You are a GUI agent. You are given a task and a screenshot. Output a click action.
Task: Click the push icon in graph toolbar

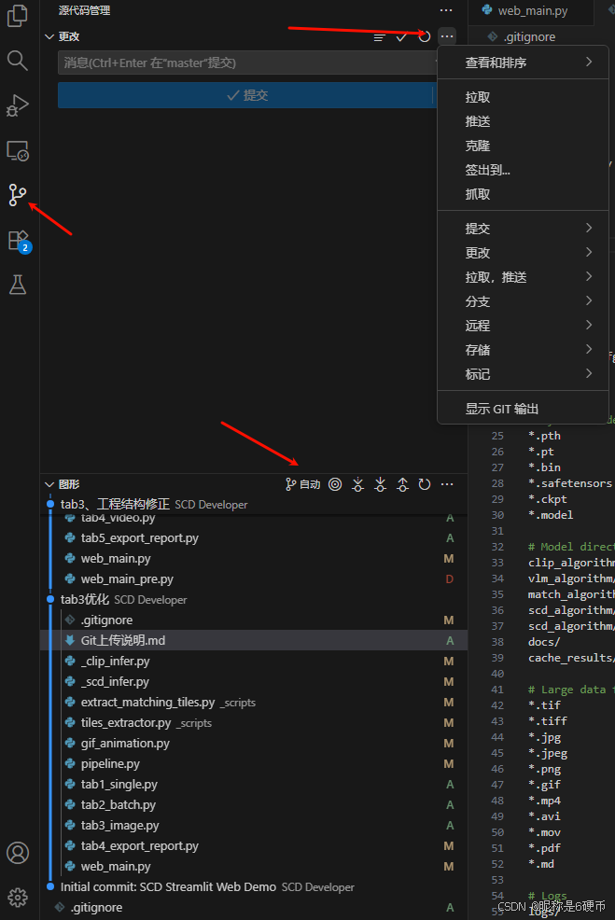pos(402,484)
